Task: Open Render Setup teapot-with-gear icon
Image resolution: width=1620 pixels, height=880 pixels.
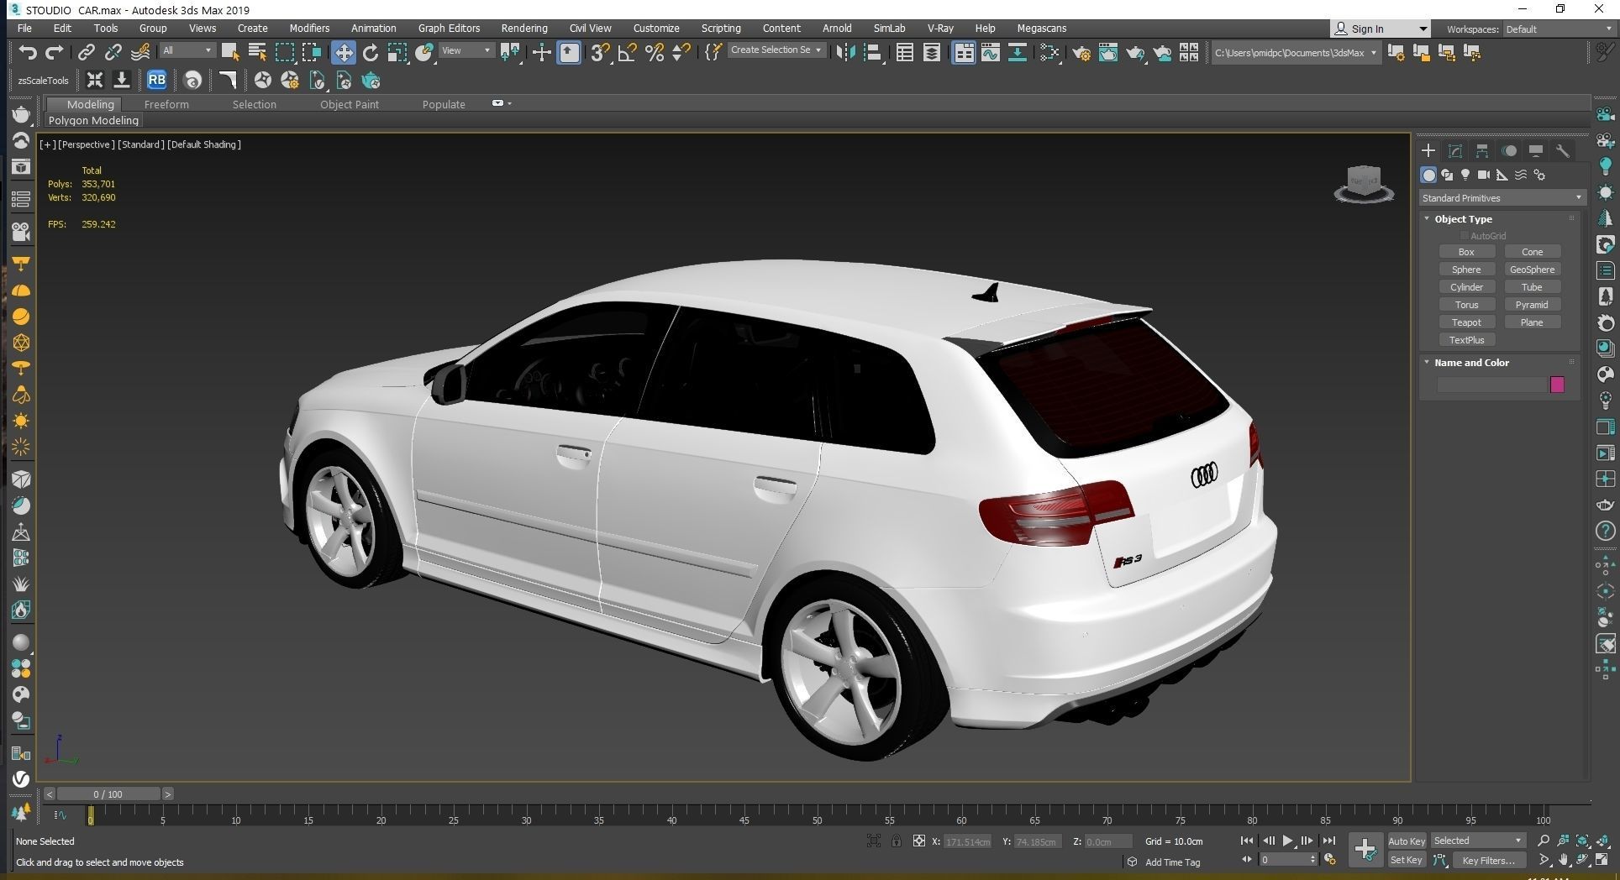Action: (1081, 53)
